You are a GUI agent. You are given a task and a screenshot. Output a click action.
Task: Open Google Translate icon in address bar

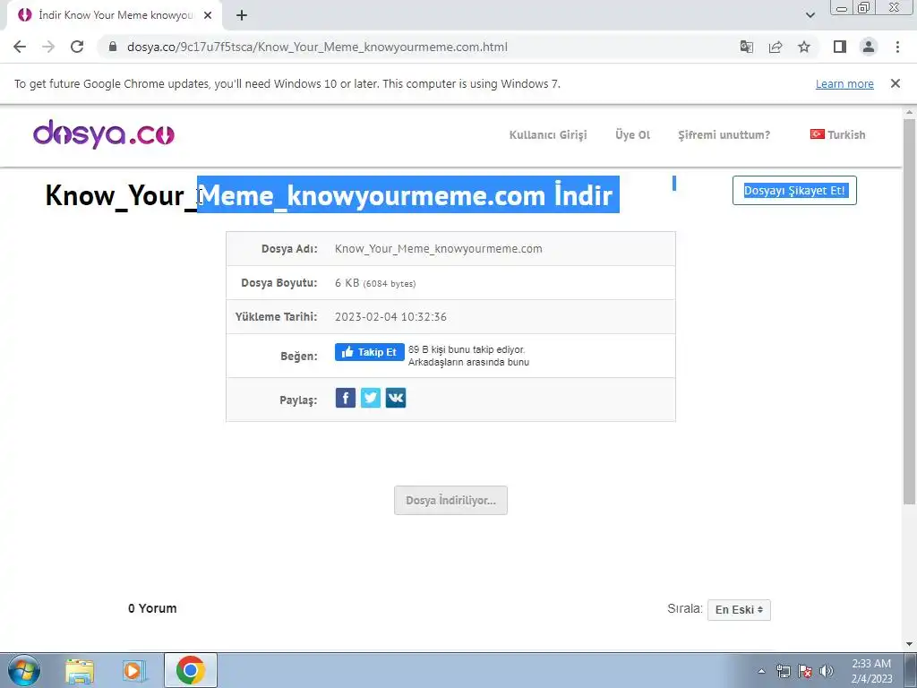tap(746, 47)
